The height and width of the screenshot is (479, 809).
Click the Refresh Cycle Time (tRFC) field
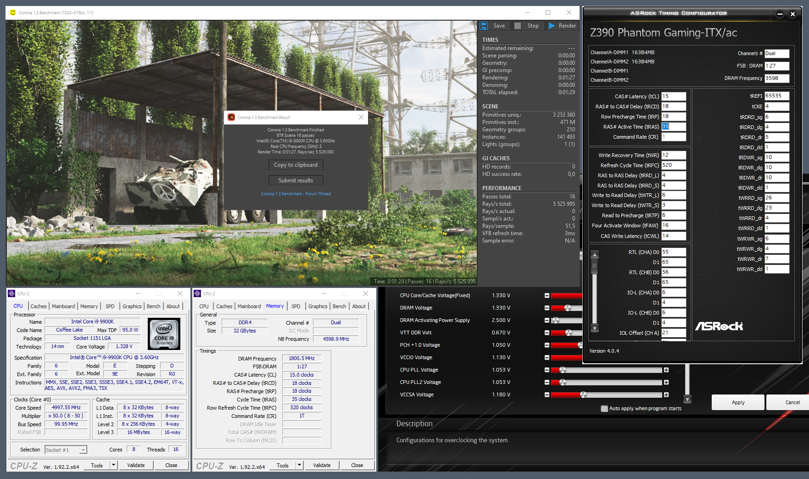click(x=674, y=165)
